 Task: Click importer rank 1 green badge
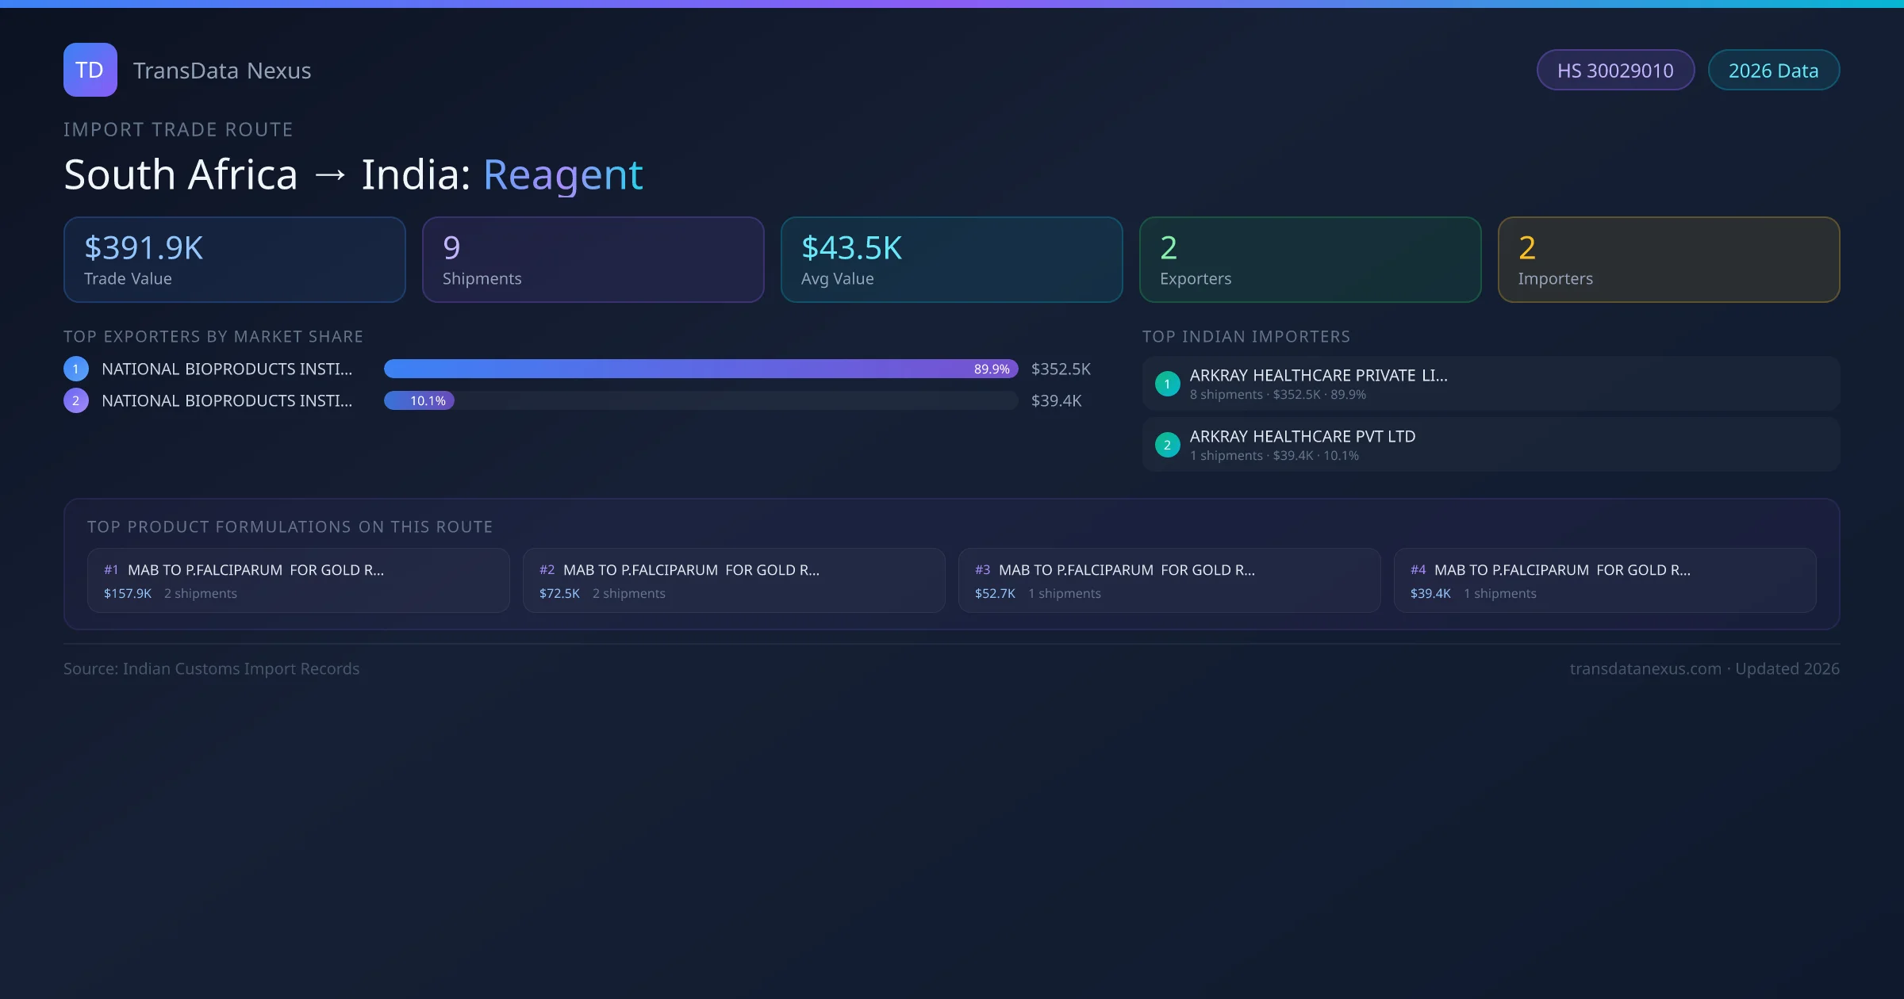tap(1167, 384)
